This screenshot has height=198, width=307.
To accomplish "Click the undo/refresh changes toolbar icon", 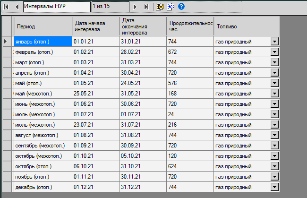I will (x=171, y=7).
